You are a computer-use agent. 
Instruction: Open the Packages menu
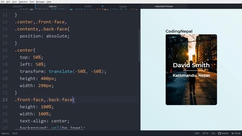click(x=40, y=2)
